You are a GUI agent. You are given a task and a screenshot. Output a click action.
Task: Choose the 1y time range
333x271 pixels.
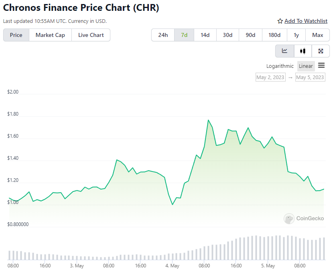(x=296, y=35)
